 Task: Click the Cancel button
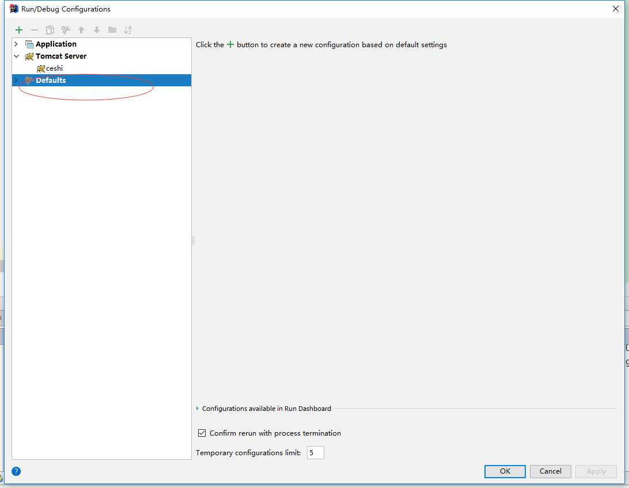(551, 471)
